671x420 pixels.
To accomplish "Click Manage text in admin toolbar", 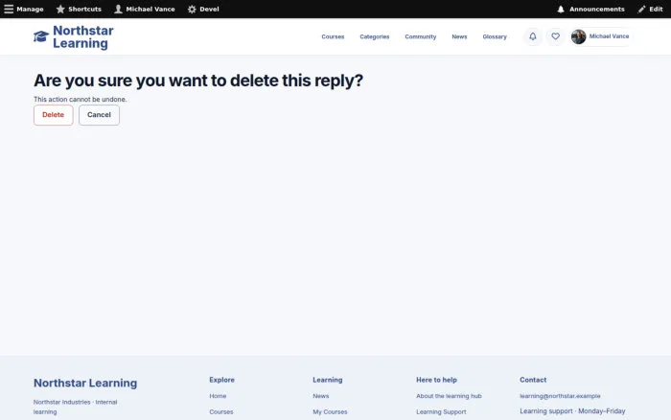I will 30,9.
